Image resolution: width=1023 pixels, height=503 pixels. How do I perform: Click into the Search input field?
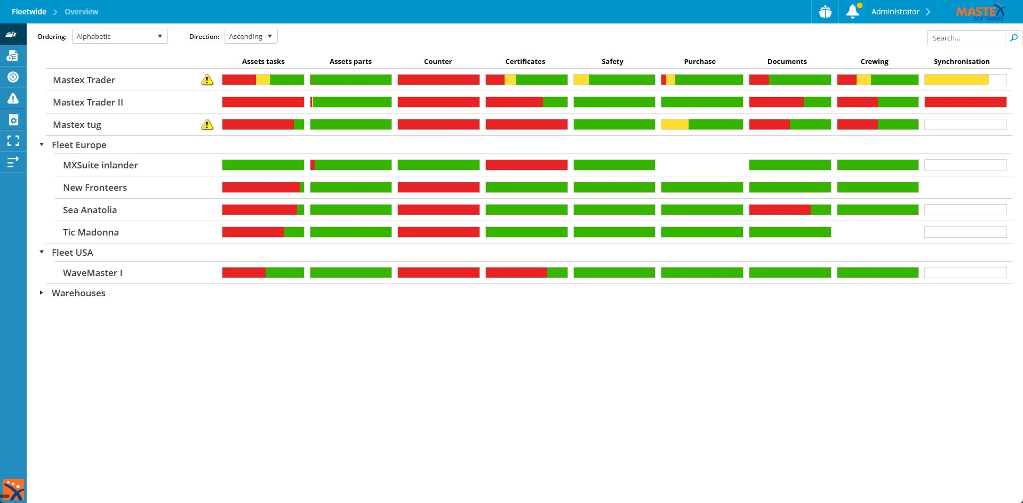tap(965, 38)
